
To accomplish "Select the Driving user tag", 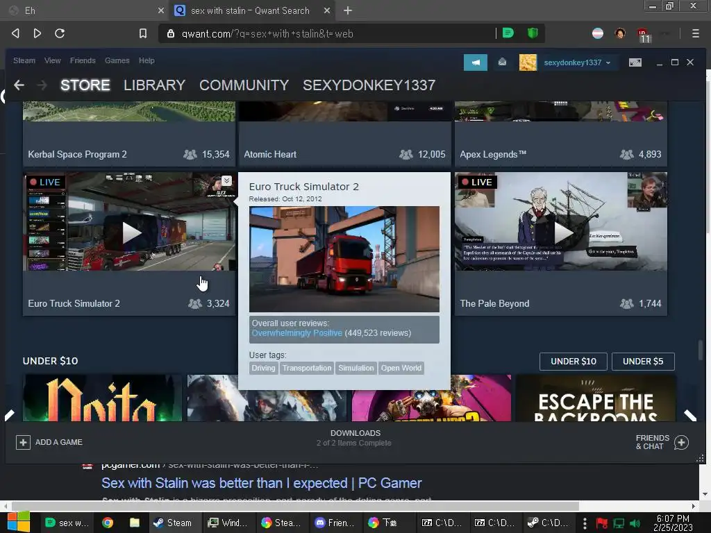I will [263, 368].
